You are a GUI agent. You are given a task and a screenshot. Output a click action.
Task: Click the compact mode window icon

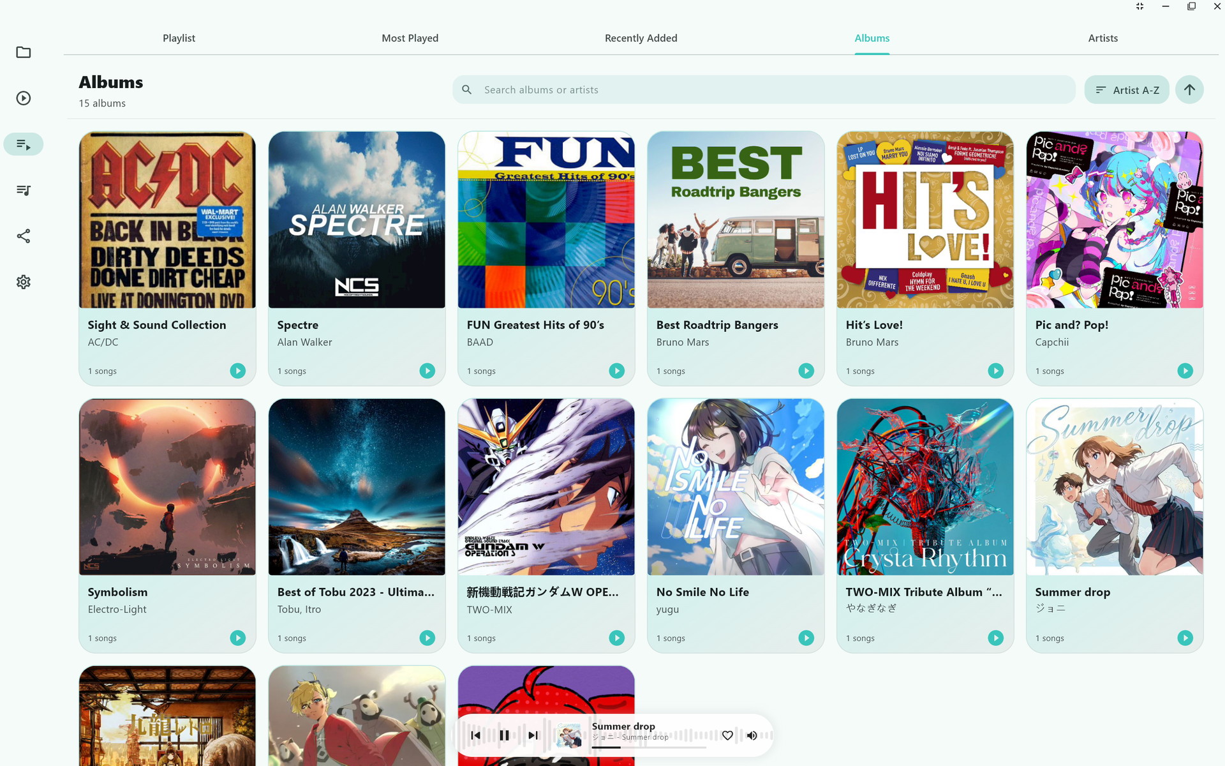coord(1140,6)
